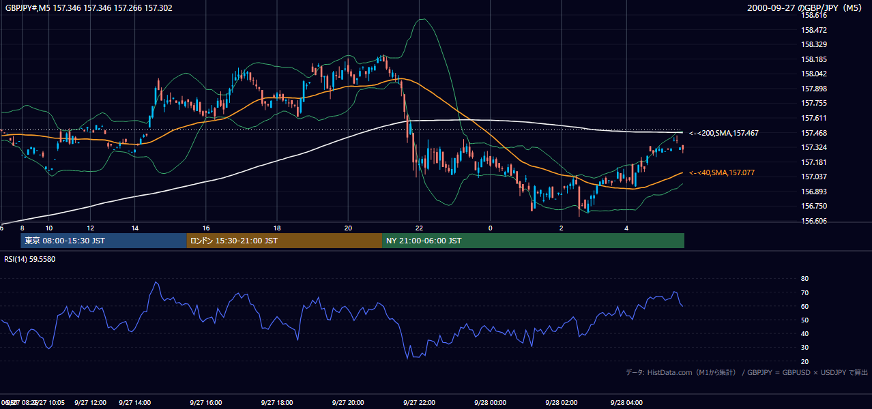The width and height of the screenshot is (872, 409).
Task: Click price axis label 157.468
Action: [813, 133]
